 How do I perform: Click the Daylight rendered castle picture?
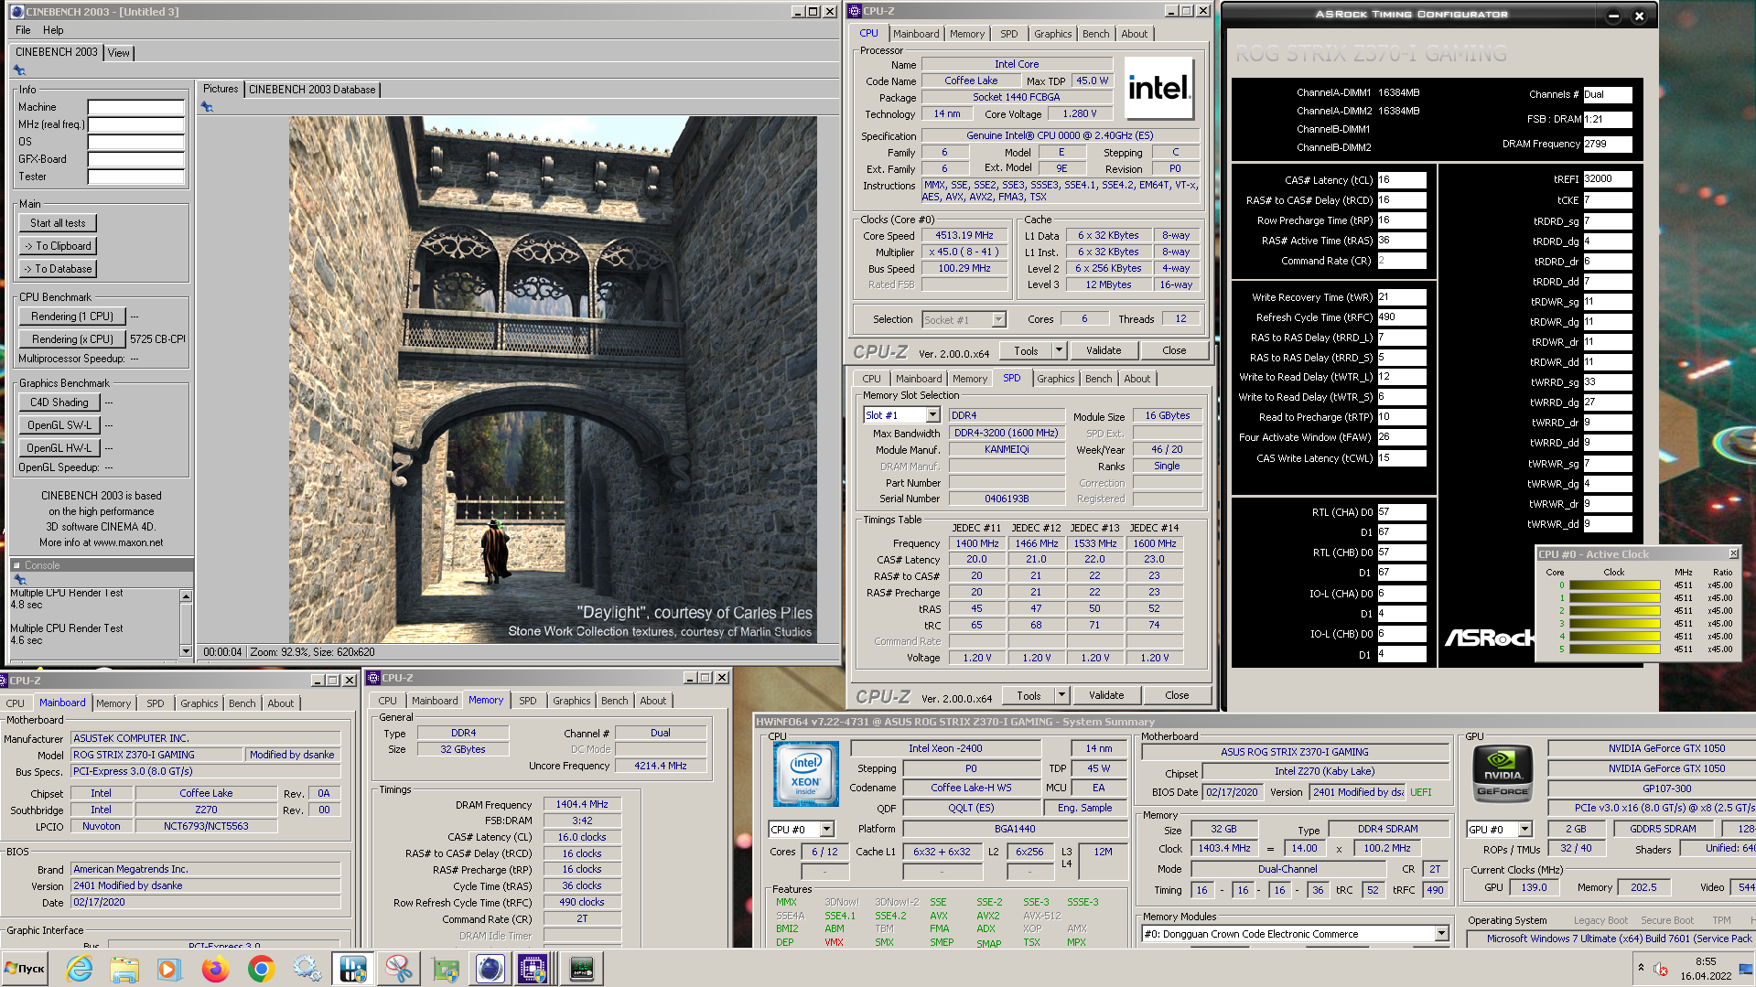coord(553,380)
